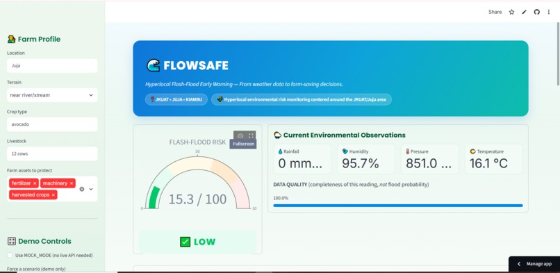Click the FLOWSAFE wave logo icon
Viewport: 560px width, 273px height.
[154, 66]
